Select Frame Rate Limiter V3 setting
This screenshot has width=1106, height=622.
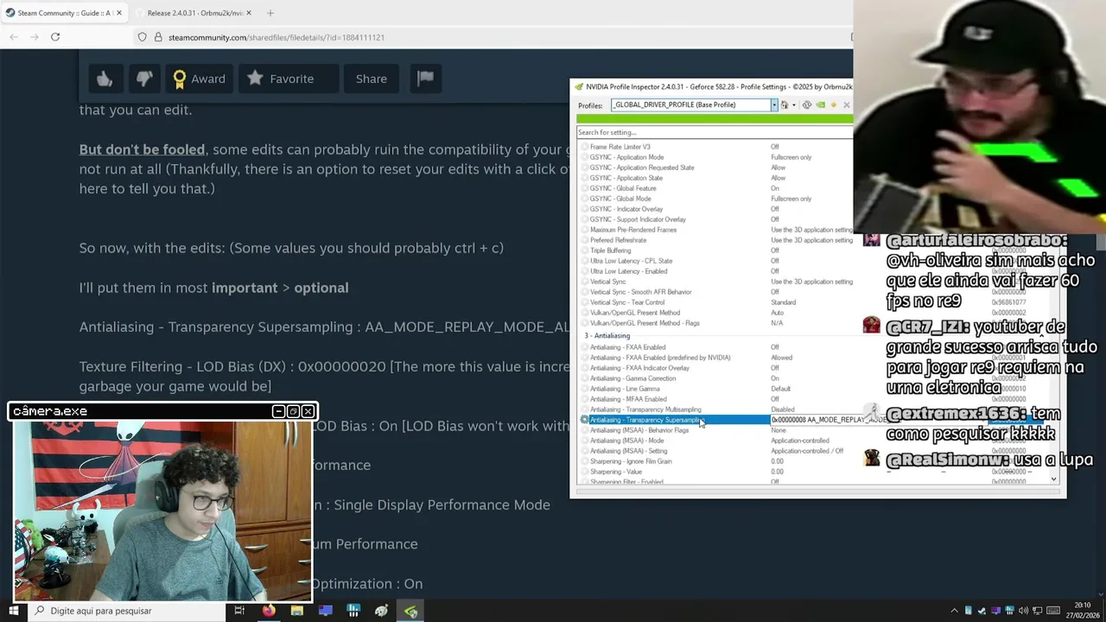[x=715, y=147]
